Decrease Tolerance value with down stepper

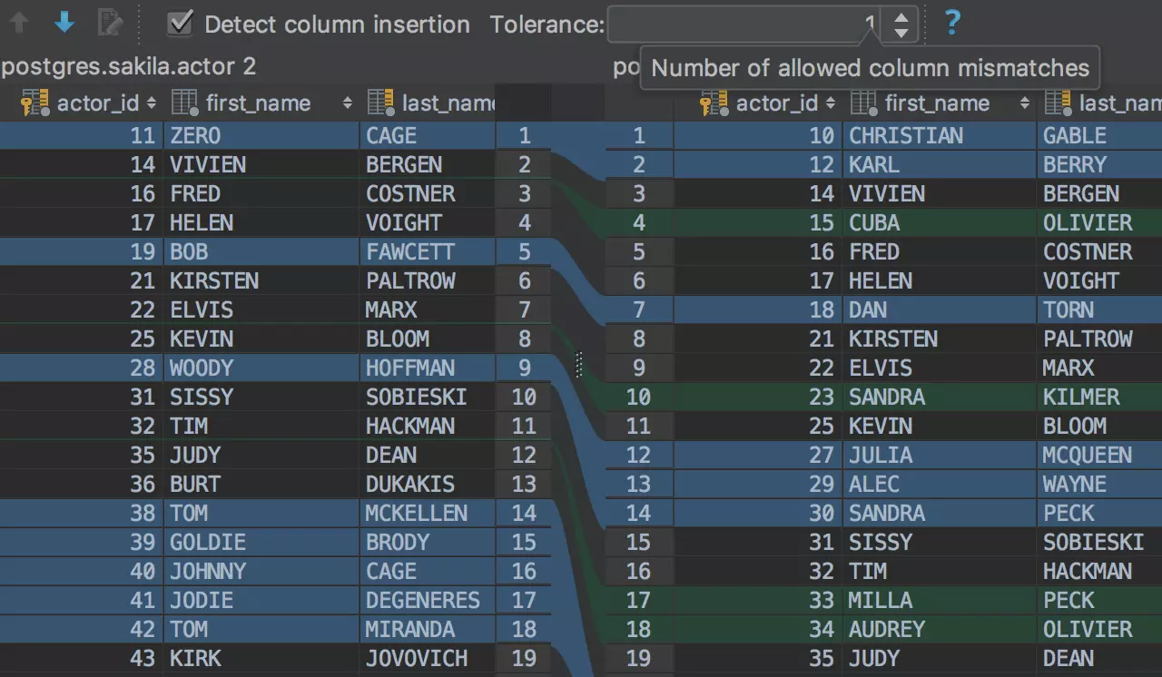[x=901, y=33]
